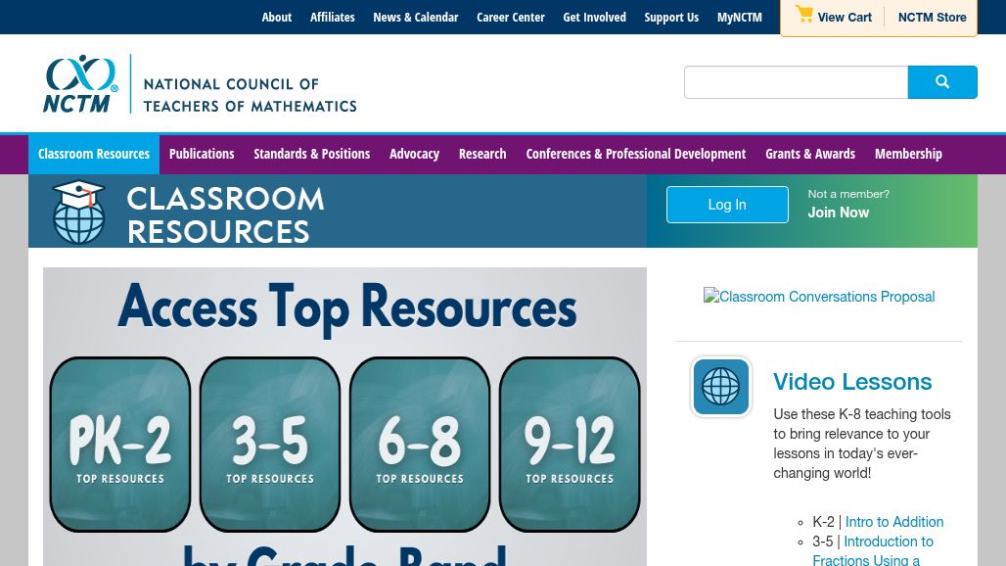Open the Intro to Addition lesson
Viewport: 1006px width, 566px height.
click(894, 522)
